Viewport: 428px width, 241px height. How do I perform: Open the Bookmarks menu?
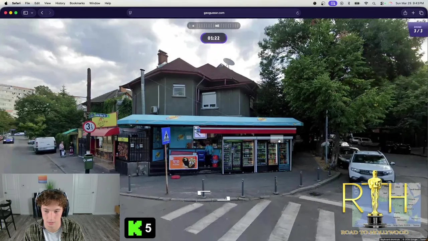(x=77, y=3)
